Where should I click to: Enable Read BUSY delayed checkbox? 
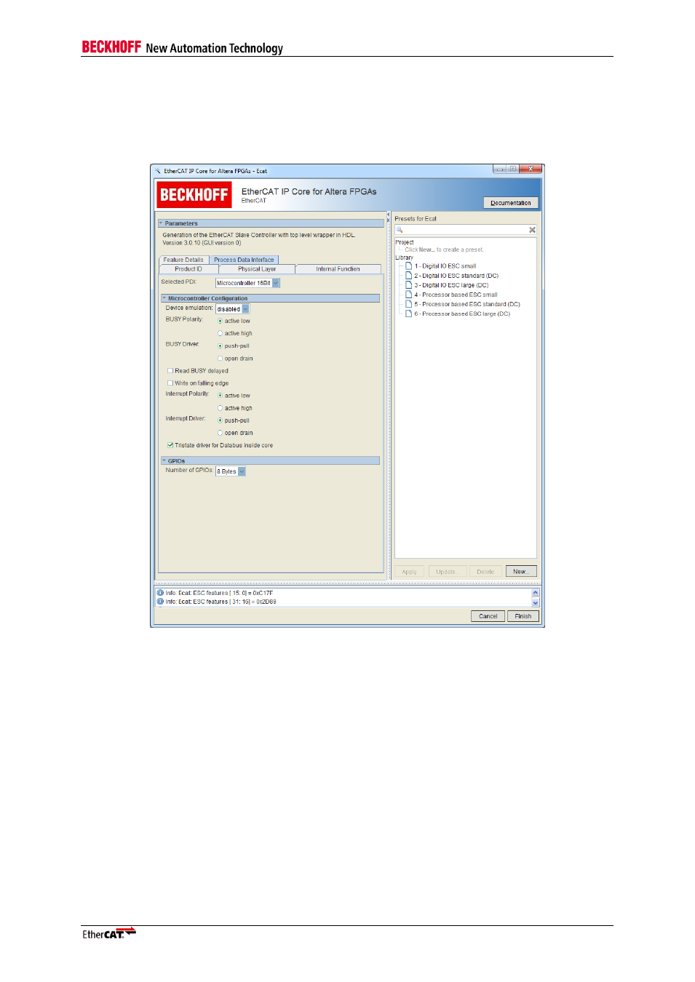[170, 371]
